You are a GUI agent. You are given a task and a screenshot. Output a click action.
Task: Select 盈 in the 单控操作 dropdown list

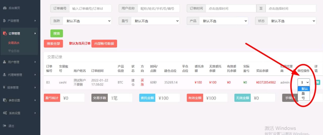pos(303,93)
